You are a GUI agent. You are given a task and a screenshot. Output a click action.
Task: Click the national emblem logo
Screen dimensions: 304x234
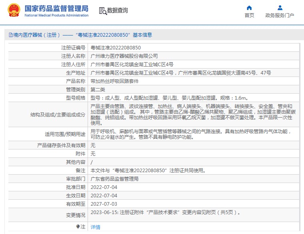[x=14, y=10]
